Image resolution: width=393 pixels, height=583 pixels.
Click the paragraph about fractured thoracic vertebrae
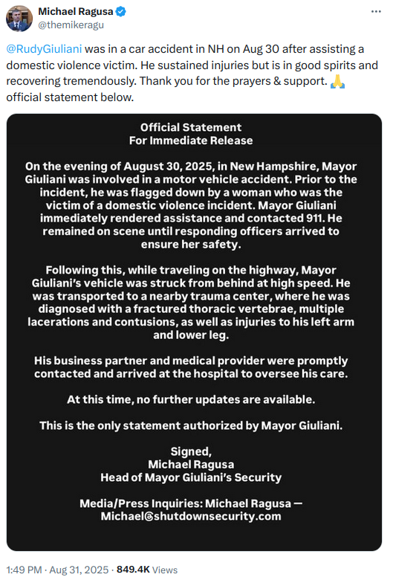191,302
